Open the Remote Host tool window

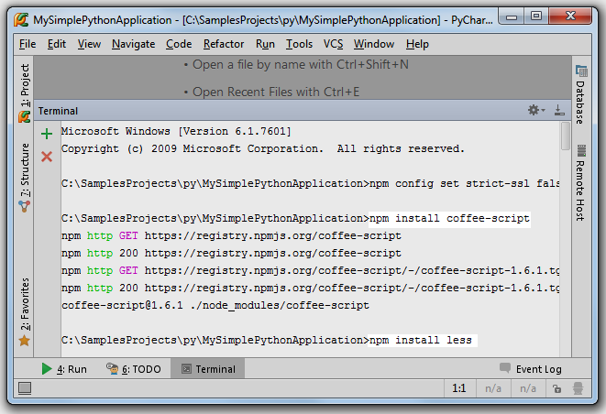(580, 191)
